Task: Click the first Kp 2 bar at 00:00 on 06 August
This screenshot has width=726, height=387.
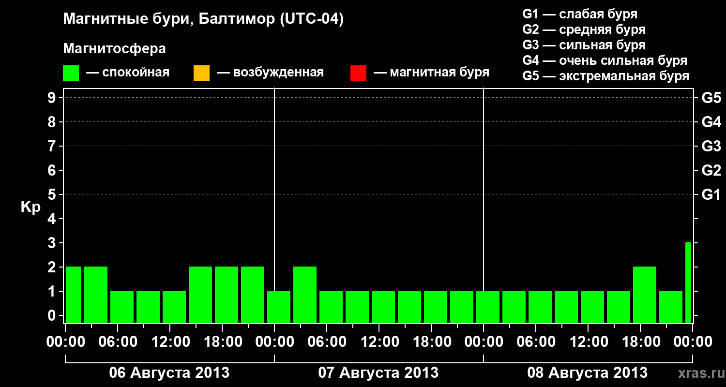Action: (74, 295)
